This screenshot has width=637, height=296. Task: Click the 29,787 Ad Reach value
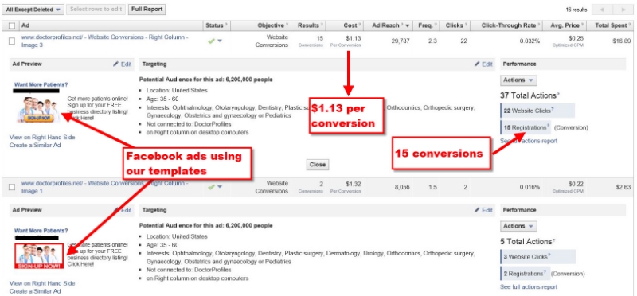coord(401,41)
